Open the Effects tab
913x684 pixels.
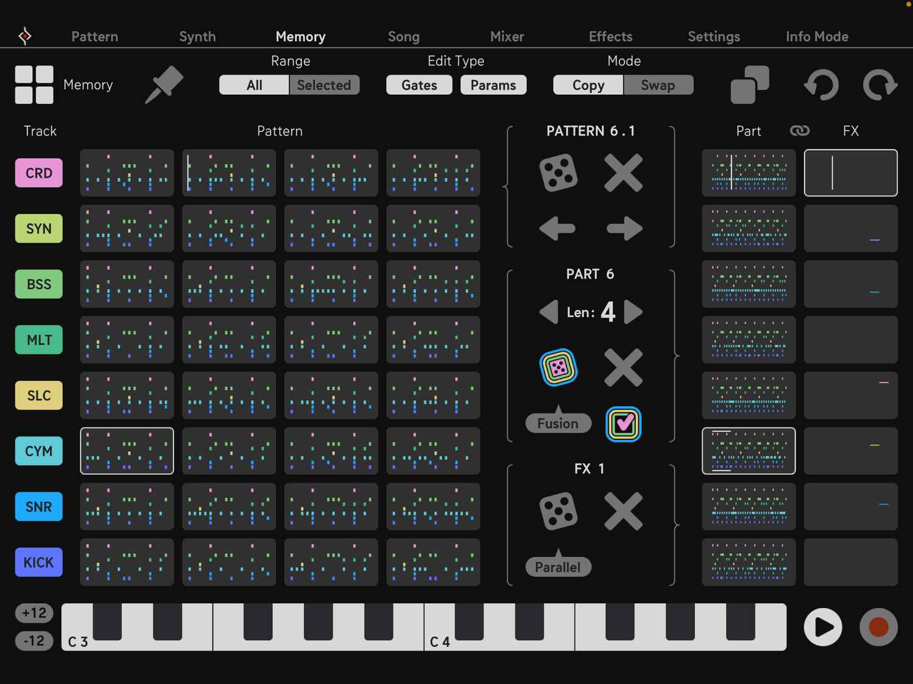pyautogui.click(x=610, y=36)
